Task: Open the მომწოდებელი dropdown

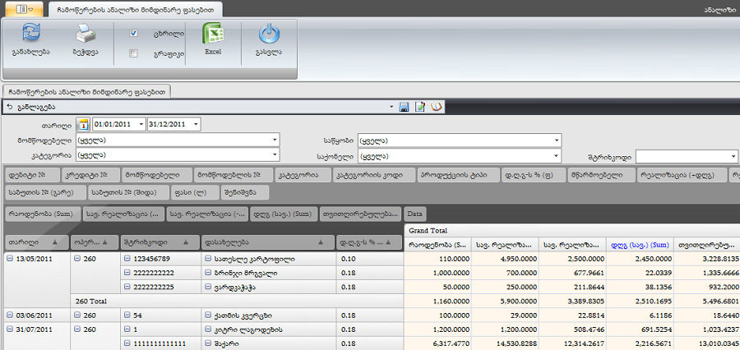Action: [275, 140]
